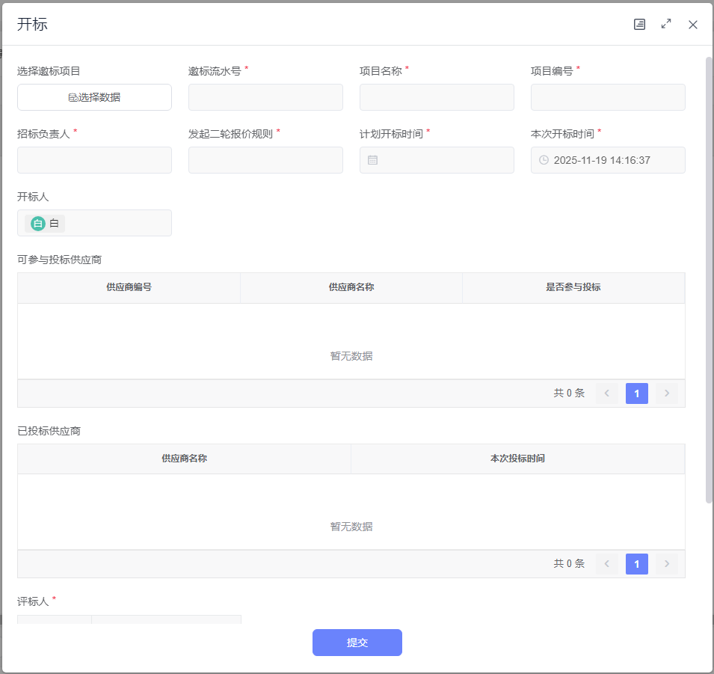This screenshot has height=674, width=714.
Task: Go to previous page in 可参与投标供应商 table
Action: [607, 393]
